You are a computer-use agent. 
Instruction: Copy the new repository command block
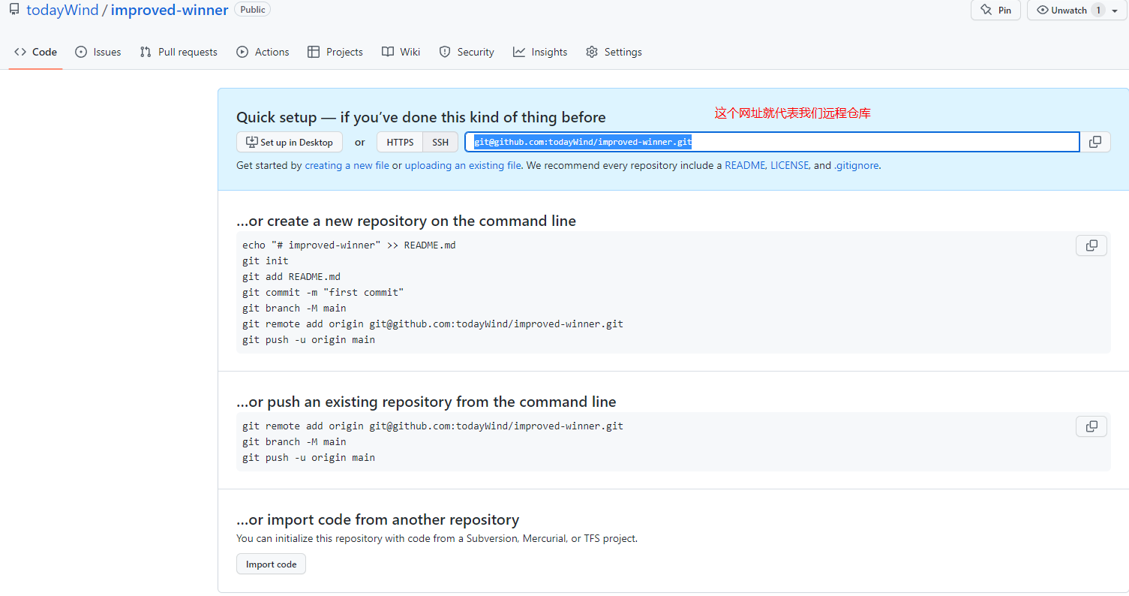[x=1091, y=245]
